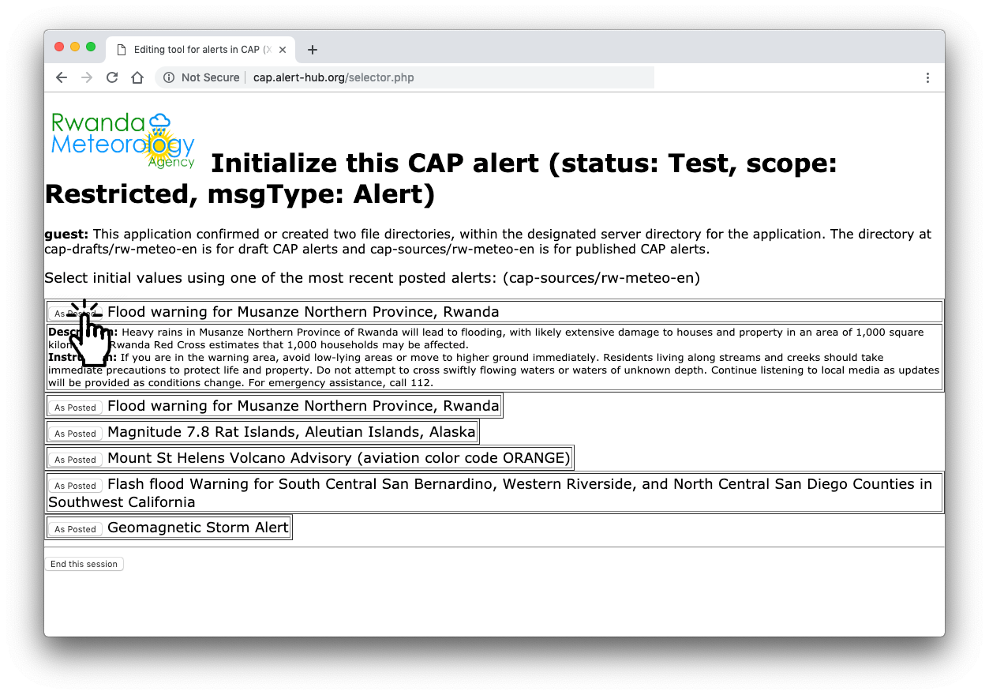Click first expanded 'Flood warning for Musanze' title
Viewport: 989px width, 695px height.
(303, 311)
